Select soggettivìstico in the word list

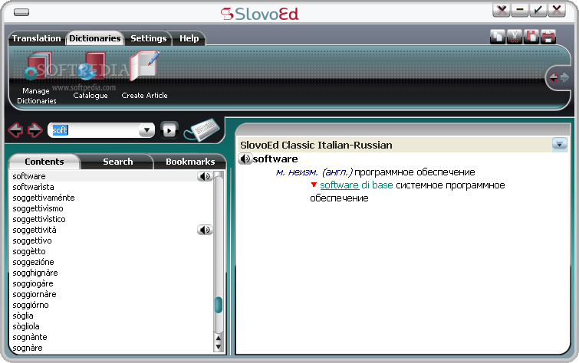[111, 219]
